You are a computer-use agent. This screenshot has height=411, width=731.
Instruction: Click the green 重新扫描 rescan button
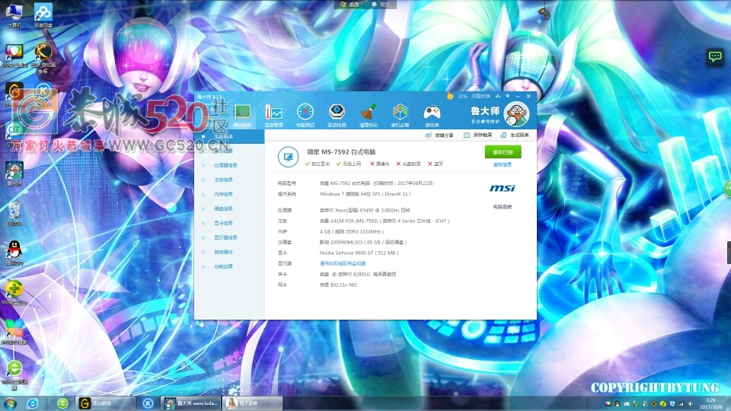click(503, 152)
